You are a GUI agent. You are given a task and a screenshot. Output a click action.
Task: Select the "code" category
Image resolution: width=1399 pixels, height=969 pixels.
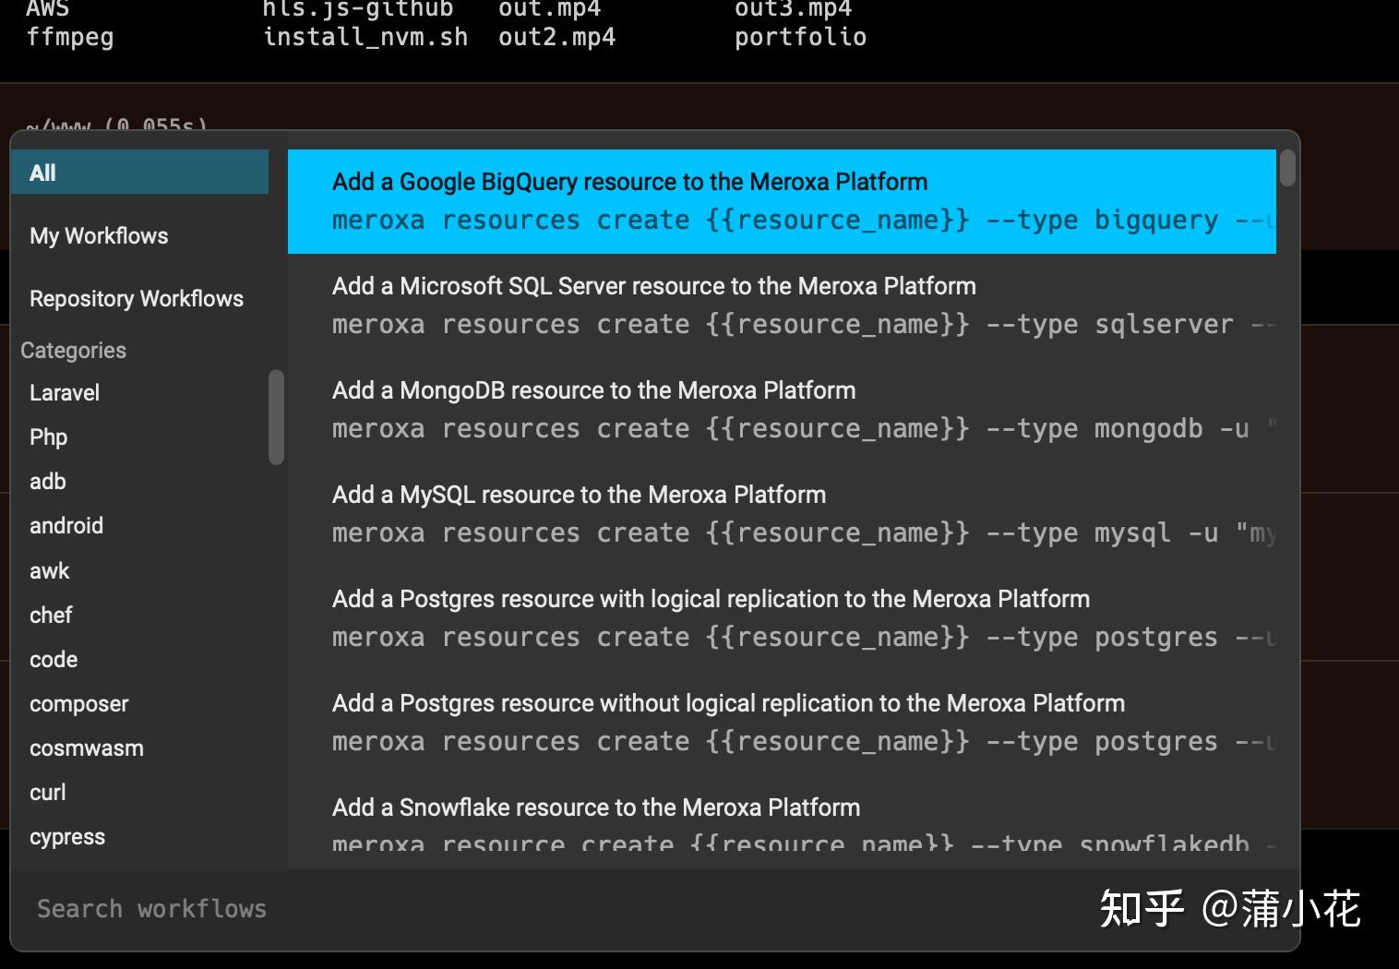tap(53, 659)
